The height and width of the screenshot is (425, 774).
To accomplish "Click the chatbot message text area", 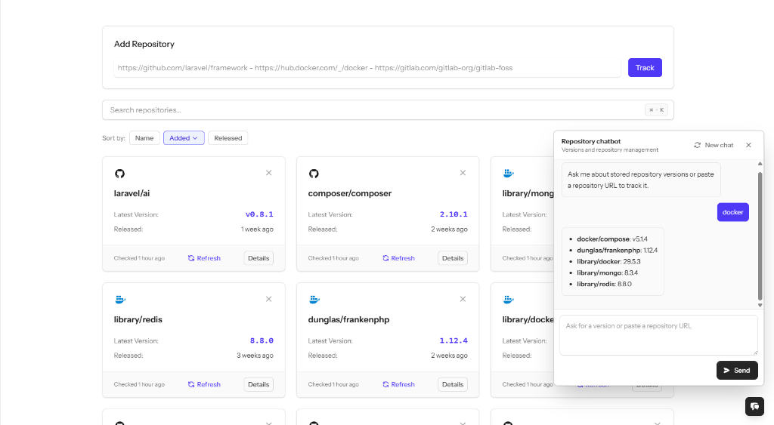I will (658, 335).
